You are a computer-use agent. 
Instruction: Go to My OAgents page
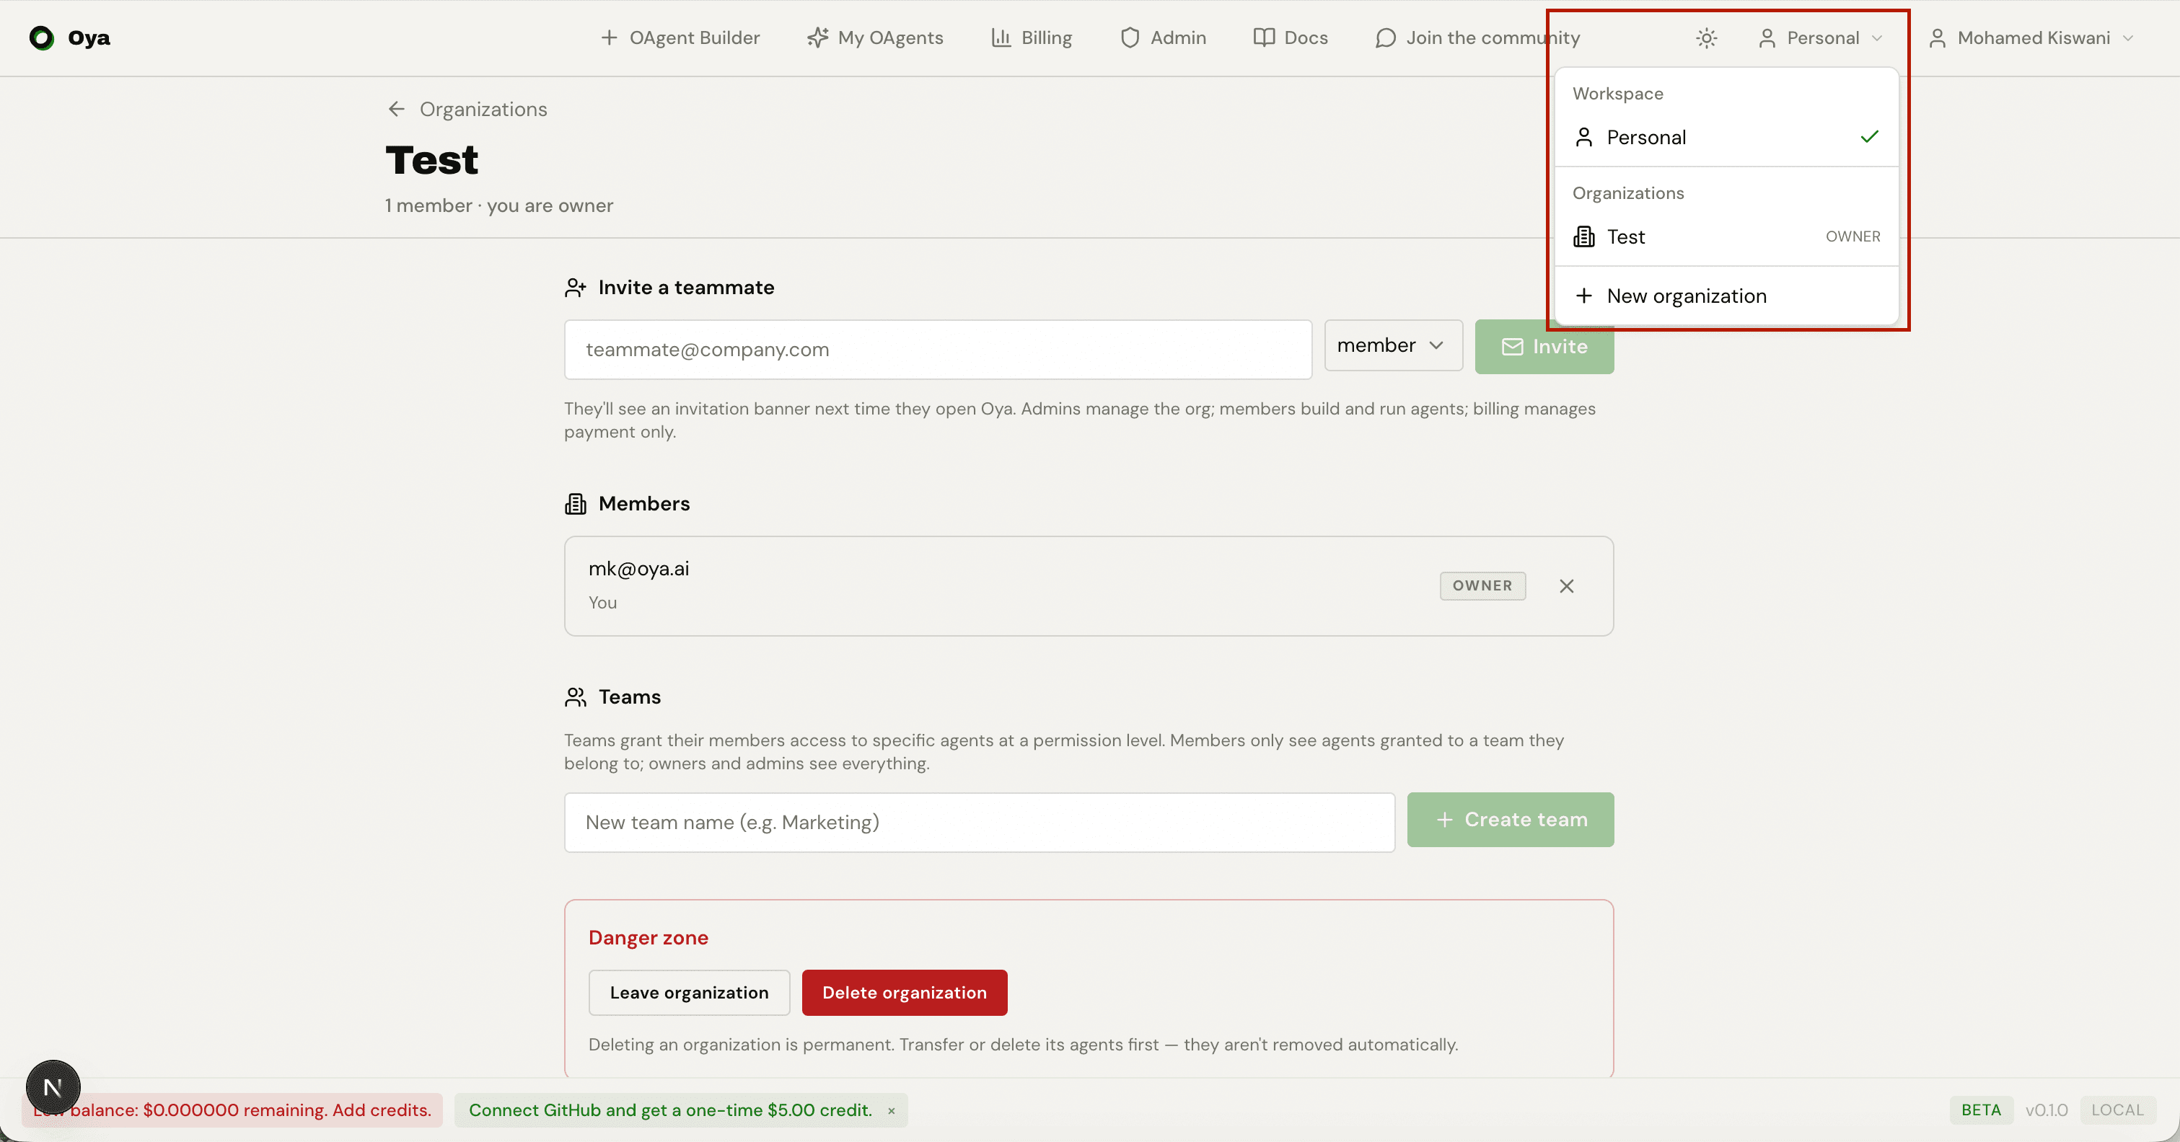[875, 38]
